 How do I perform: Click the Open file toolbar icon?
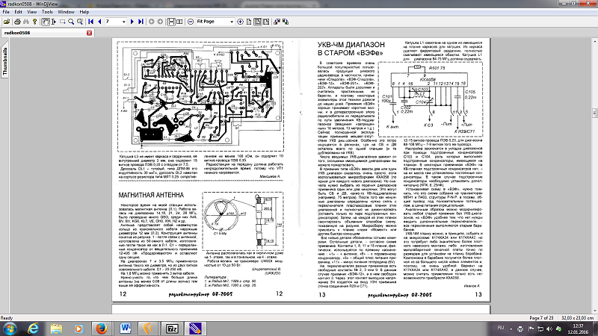(x=7, y=22)
